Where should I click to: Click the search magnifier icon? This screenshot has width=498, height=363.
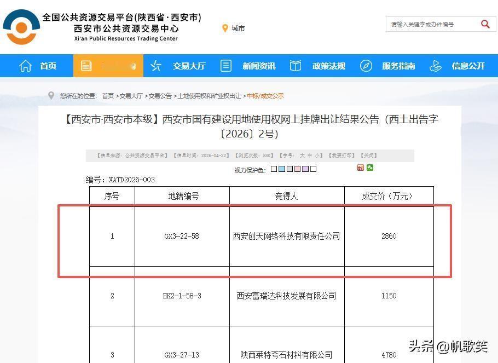coord(485,24)
